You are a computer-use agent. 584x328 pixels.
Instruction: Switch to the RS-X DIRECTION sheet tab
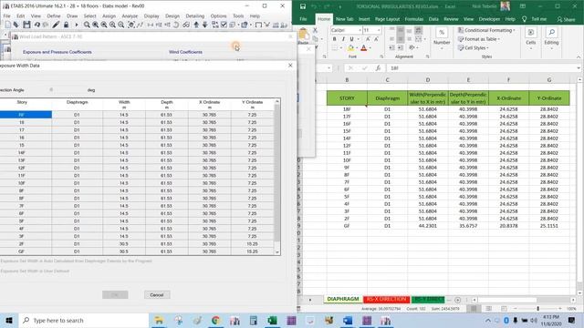tap(387, 299)
